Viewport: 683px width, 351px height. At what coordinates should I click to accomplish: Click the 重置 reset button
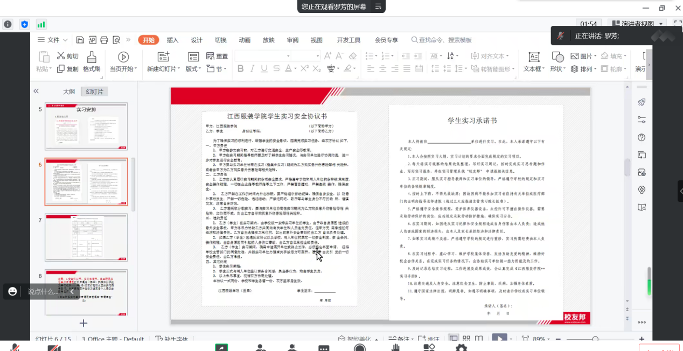(x=217, y=56)
